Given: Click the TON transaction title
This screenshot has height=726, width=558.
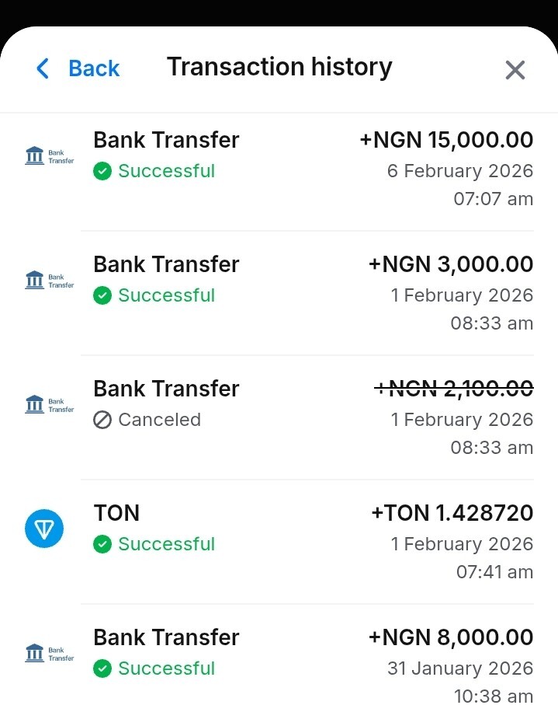Looking at the screenshot, I should pos(116,513).
